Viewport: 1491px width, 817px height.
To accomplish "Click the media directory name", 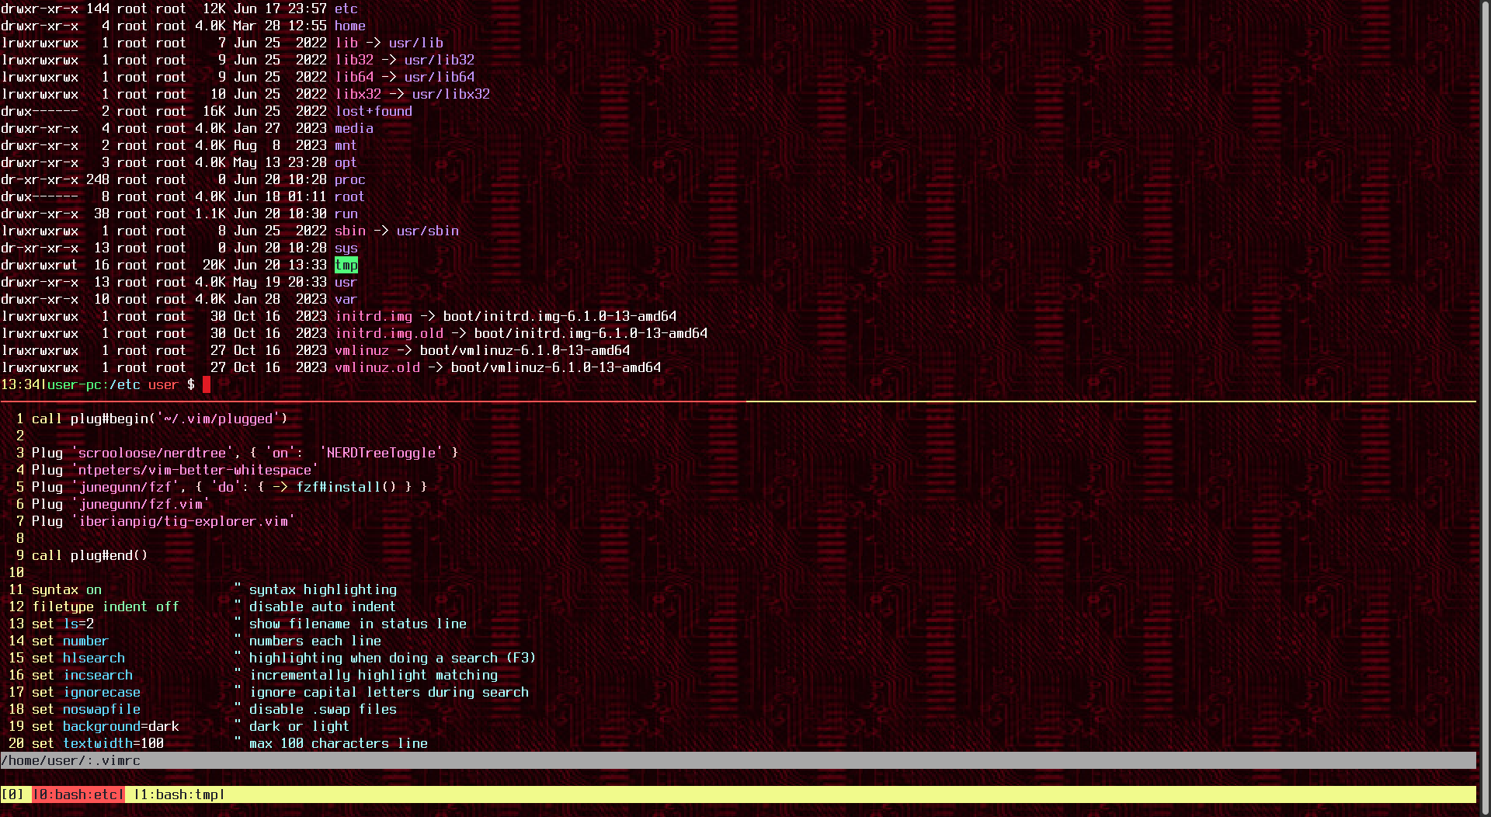I will click(354, 128).
